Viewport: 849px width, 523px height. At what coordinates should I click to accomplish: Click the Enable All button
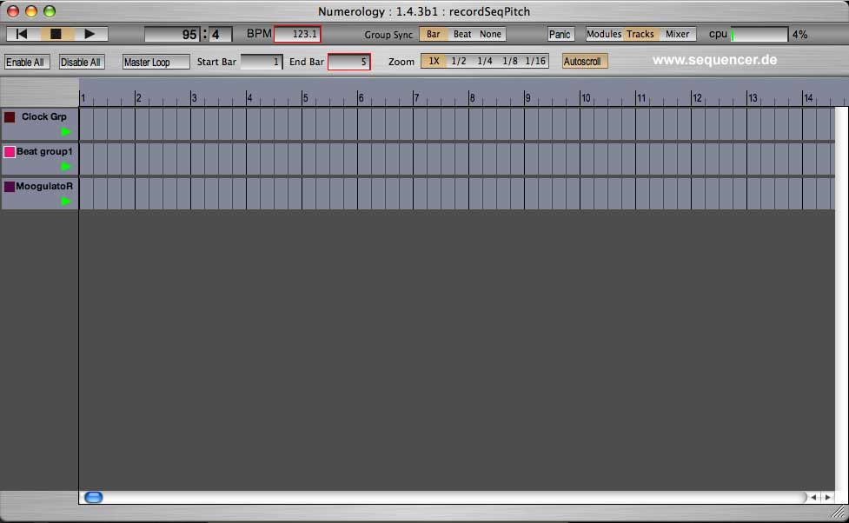click(27, 63)
